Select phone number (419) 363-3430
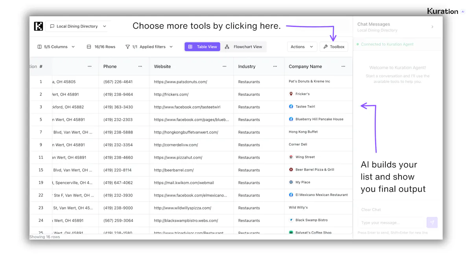Image resolution: width=472 pixels, height=256 pixels. [118, 107]
